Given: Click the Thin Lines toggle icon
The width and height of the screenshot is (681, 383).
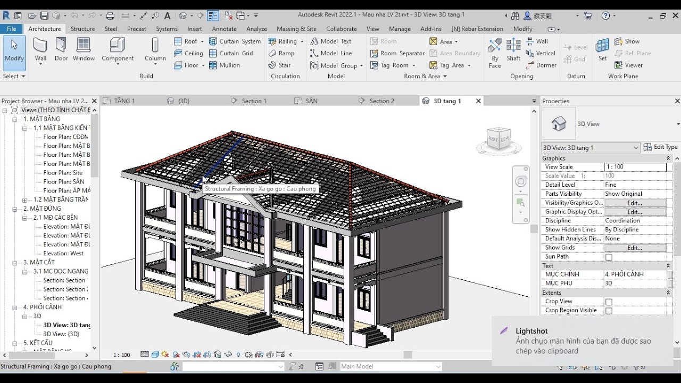Looking at the screenshot, I should point(213,15).
